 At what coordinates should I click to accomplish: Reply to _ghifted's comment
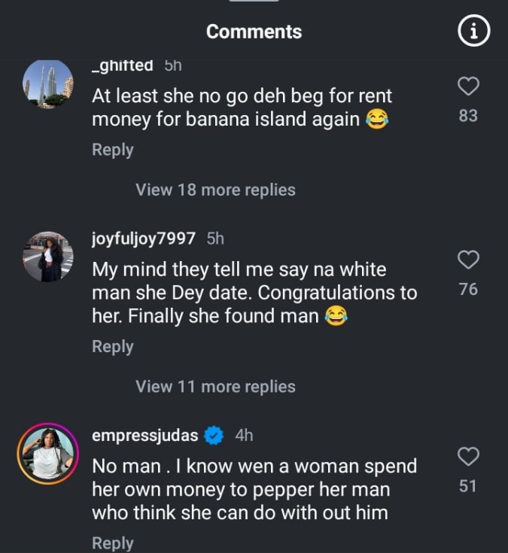pyautogui.click(x=113, y=150)
